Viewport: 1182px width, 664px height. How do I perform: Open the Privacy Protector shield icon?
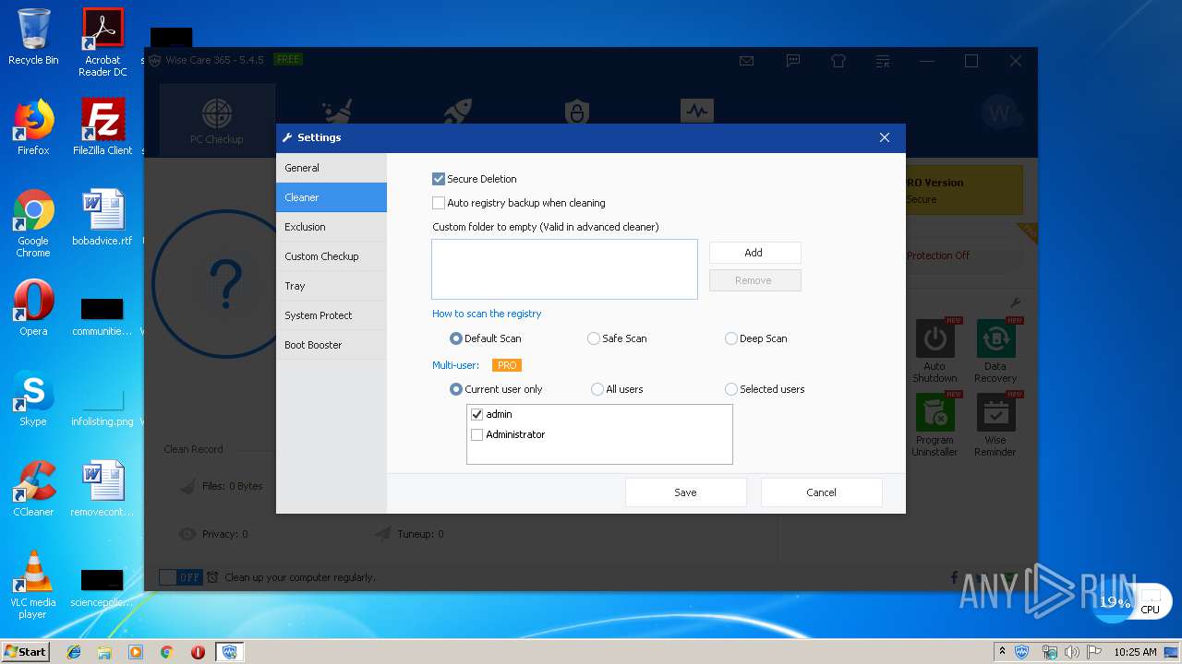pos(577,113)
